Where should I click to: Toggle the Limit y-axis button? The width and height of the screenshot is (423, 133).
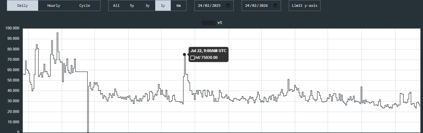click(x=305, y=6)
